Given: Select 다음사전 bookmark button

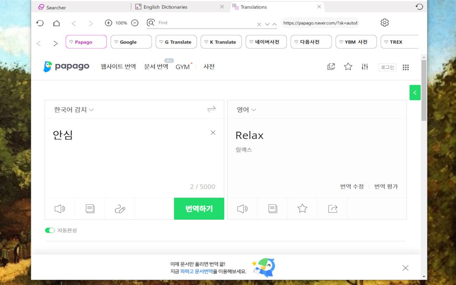Looking at the screenshot, I should [311, 42].
